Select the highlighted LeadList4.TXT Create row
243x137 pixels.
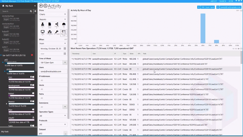(x=156, y=69)
